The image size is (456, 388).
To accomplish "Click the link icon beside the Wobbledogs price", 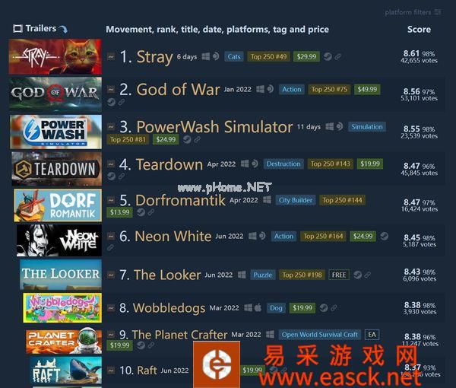I will [334, 307].
